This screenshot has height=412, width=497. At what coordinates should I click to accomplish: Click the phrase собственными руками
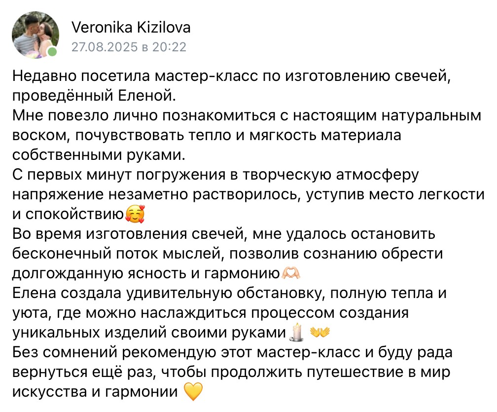pyautogui.click(x=98, y=155)
